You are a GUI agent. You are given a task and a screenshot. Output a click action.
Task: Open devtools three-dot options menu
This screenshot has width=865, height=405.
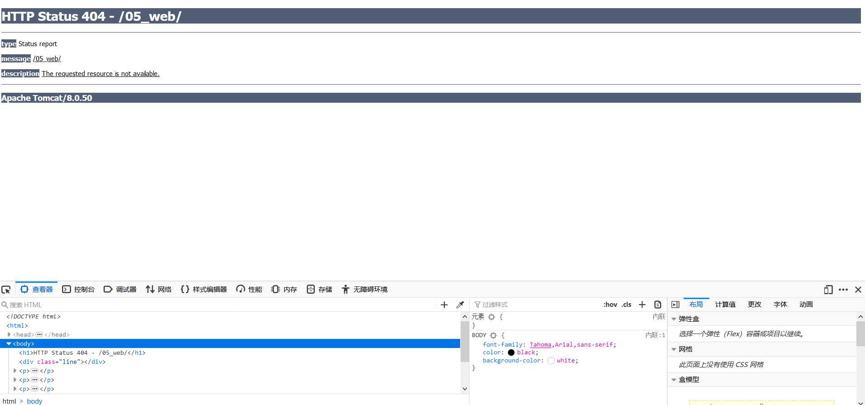click(x=843, y=290)
